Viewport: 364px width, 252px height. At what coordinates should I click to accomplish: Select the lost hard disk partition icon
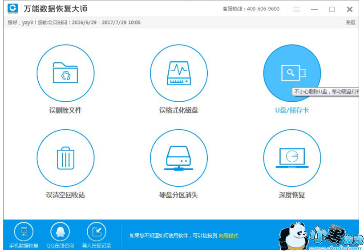pos(178,158)
